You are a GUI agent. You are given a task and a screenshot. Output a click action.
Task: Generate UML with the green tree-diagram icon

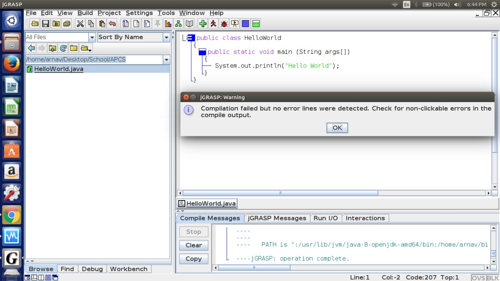tap(179, 23)
